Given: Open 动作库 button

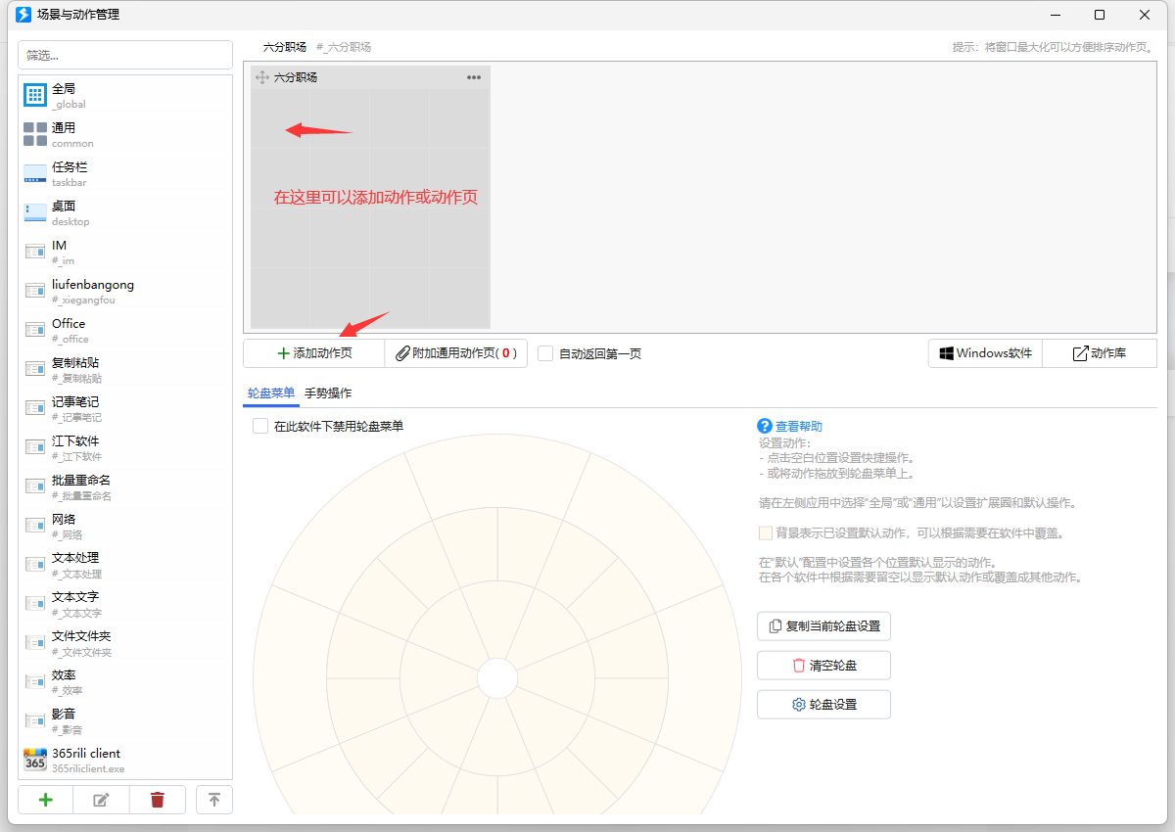Looking at the screenshot, I should 1100,353.
